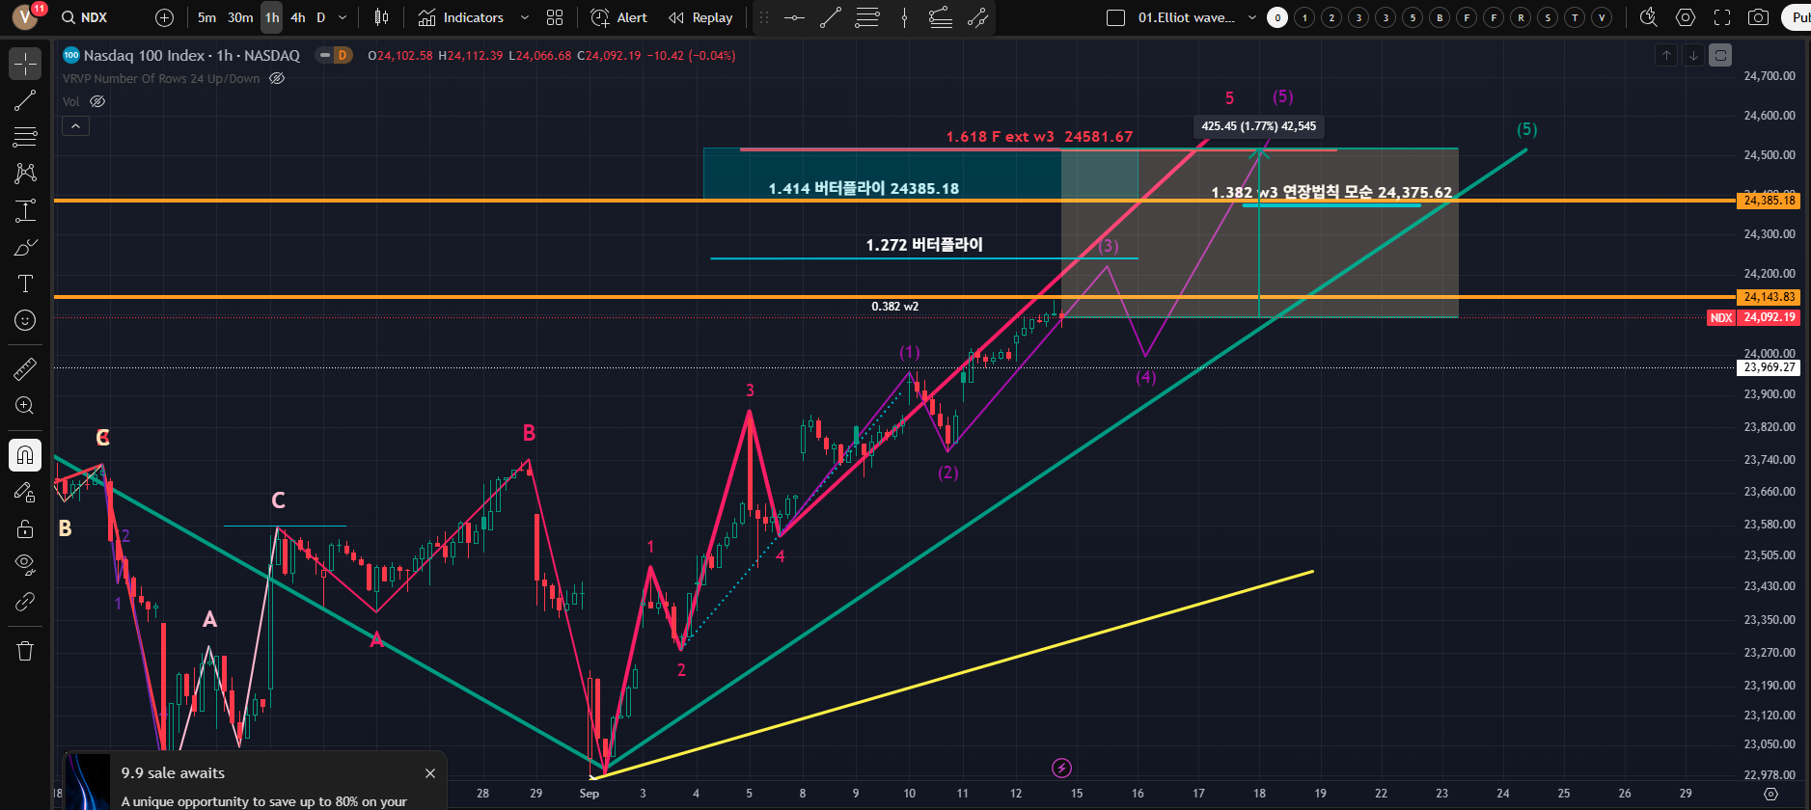Open dropdown next to 01.Elliot wave layout
1811x810 pixels.
[x=1252, y=17]
